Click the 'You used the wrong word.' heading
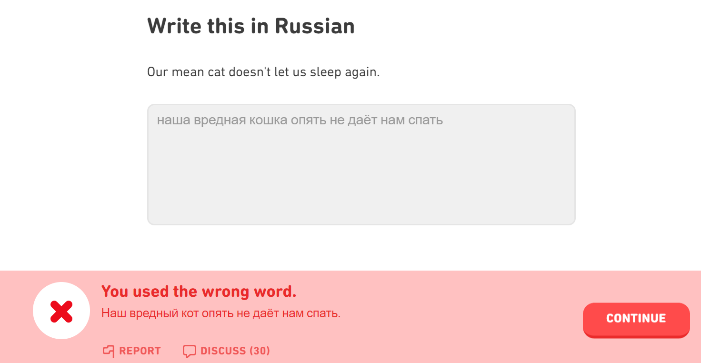The width and height of the screenshot is (701, 363). 199,292
